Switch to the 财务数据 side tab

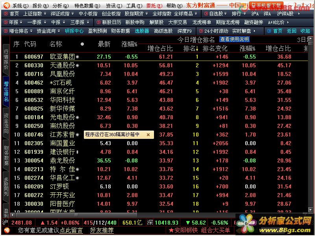[6, 155]
